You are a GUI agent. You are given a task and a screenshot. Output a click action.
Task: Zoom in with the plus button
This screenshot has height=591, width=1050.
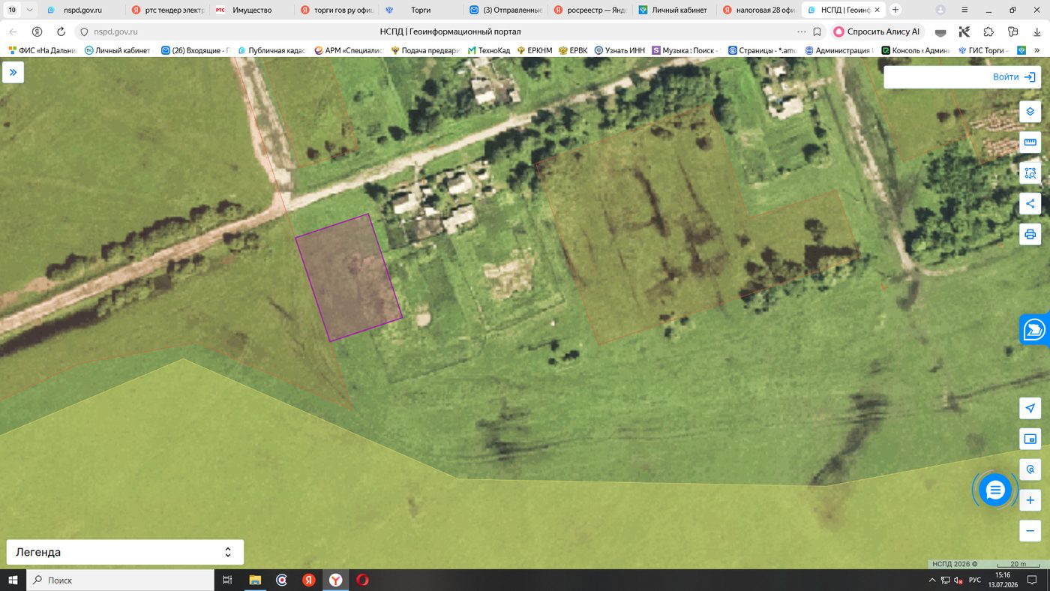pos(1030,500)
